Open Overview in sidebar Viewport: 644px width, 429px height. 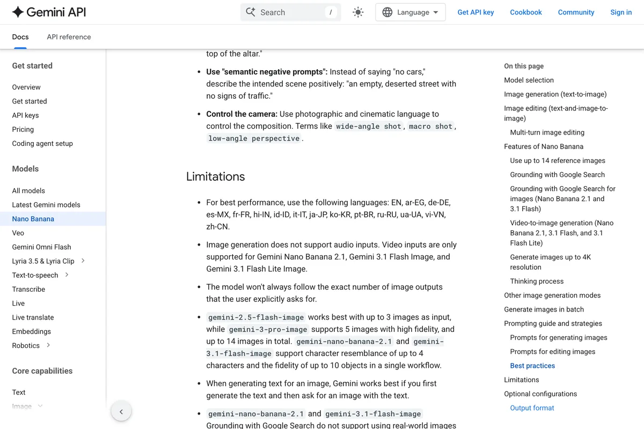tap(26, 87)
